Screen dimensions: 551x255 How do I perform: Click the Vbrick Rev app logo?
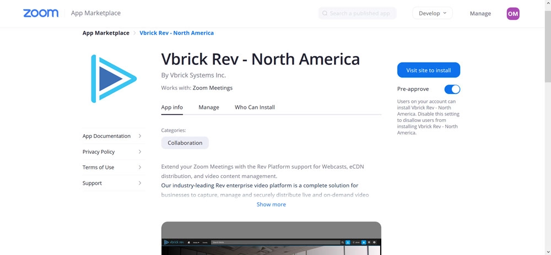114,79
